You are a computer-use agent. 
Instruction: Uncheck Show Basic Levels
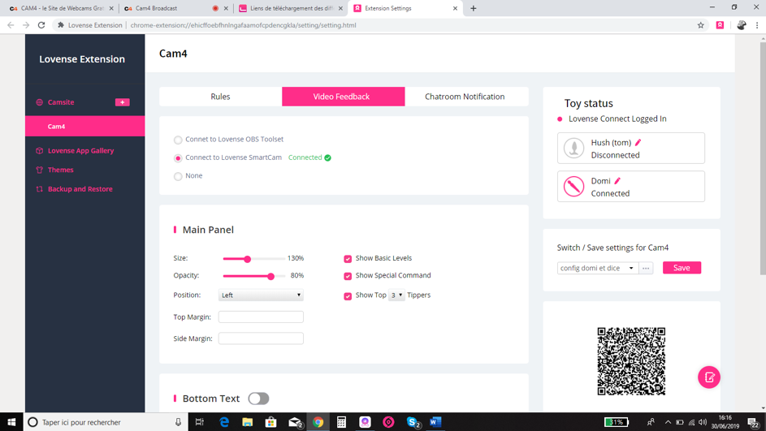click(x=348, y=259)
